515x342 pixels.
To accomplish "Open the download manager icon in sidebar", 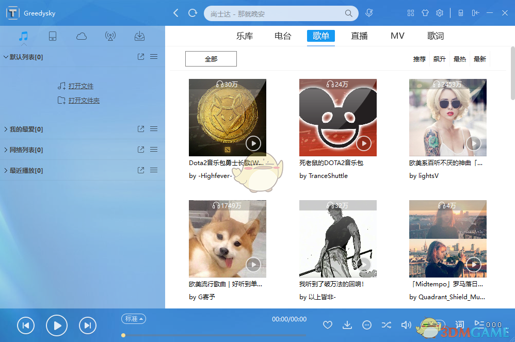I will 139,36.
